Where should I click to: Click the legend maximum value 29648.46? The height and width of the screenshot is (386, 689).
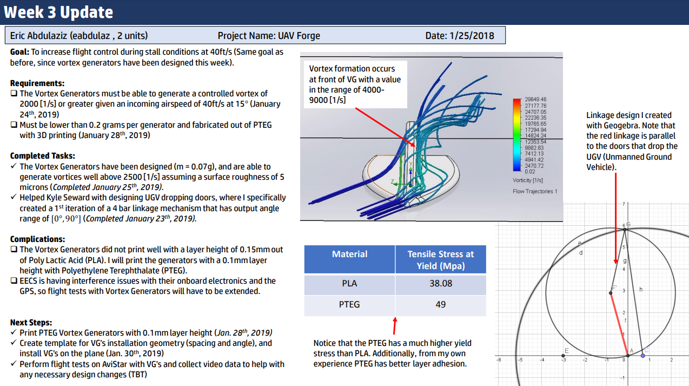(536, 100)
